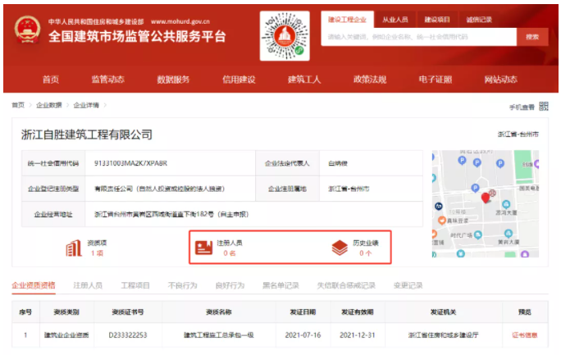The width and height of the screenshot is (561, 355).
Task: Click the 浙江省-台州市 label beside company name
Action: (518, 134)
